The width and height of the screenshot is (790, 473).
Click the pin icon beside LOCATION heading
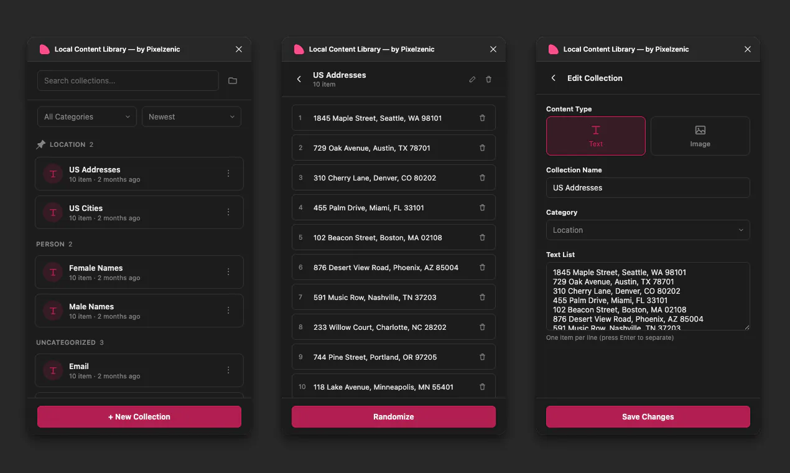point(41,144)
